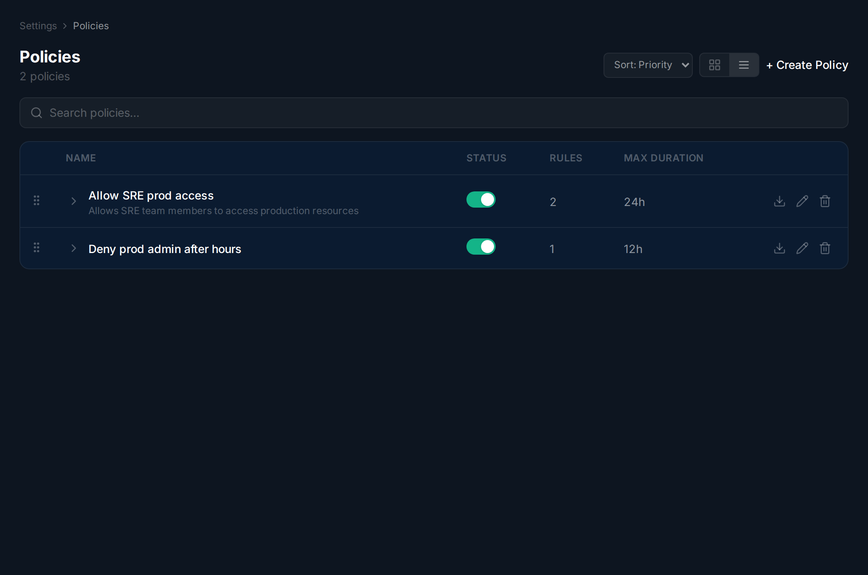This screenshot has width=868, height=575.
Task: Click the MAX DURATION column header
Action: point(664,158)
